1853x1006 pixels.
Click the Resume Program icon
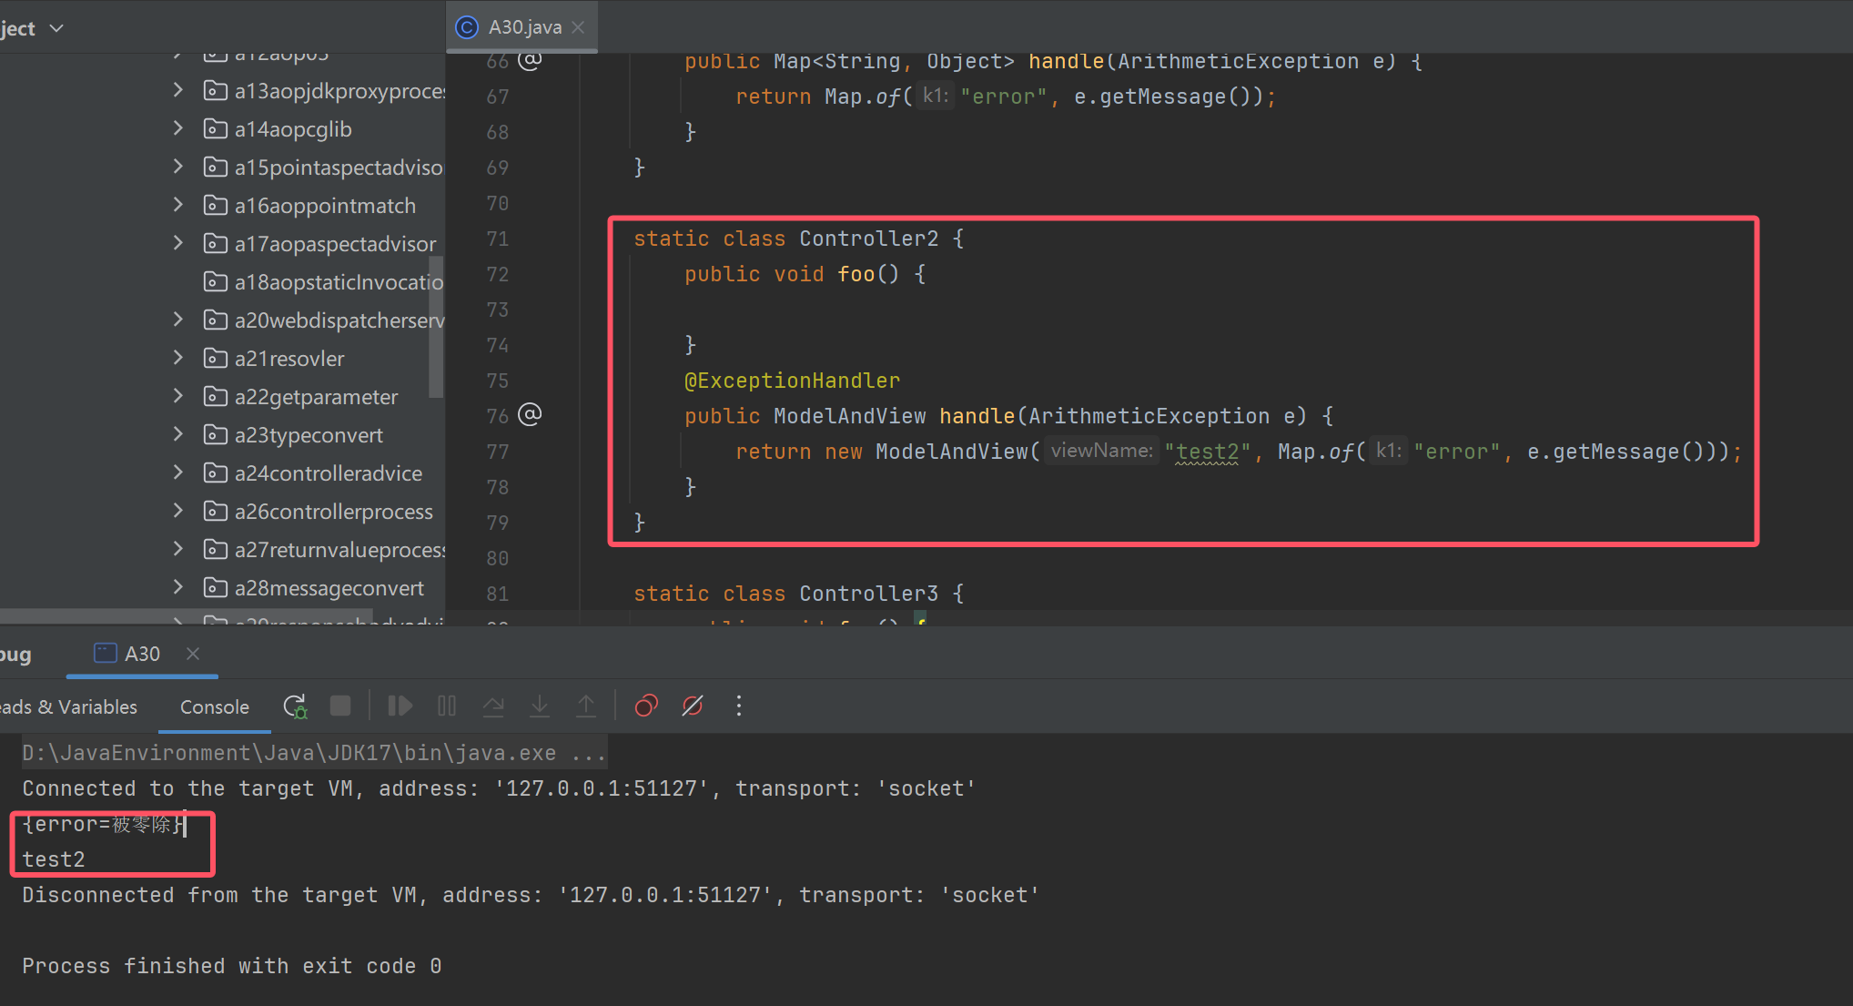[400, 706]
